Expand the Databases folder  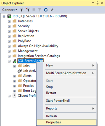coord(9,22)
